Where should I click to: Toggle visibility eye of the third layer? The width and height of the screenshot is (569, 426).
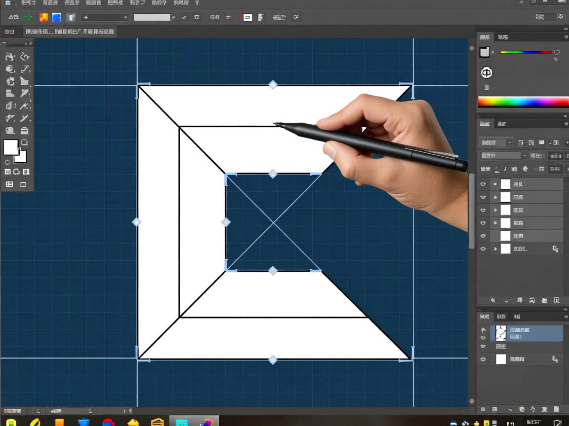483,210
